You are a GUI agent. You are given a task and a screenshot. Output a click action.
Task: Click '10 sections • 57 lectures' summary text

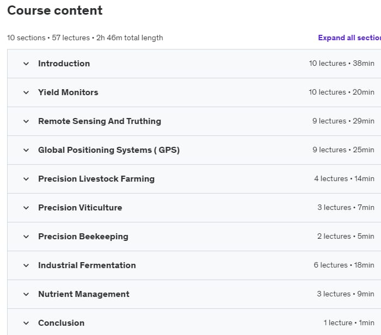coord(48,38)
